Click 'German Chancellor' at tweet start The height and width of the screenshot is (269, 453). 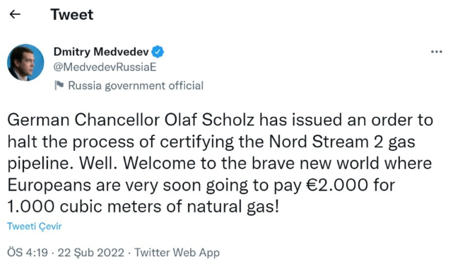coord(83,120)
